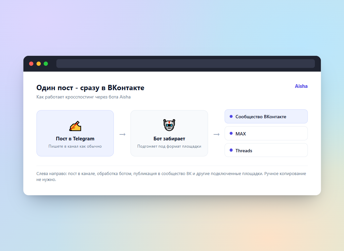This screenshot has height=251, width=344.
Task: Click the Бот забирает card title
Action: tap(169, 139)
